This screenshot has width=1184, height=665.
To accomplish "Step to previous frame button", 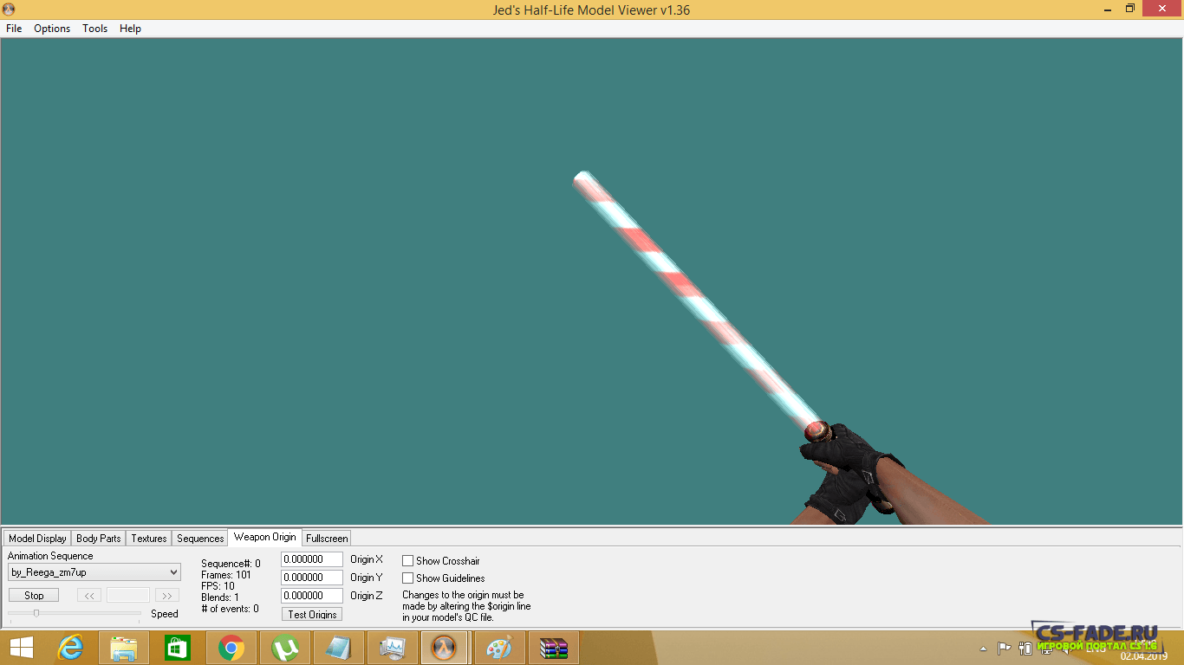I will pos(89,596).
